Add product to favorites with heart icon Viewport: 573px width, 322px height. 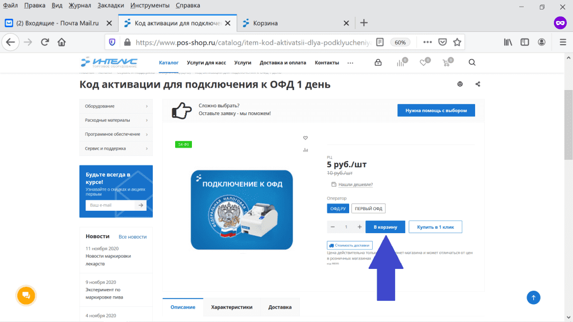point(306,138)
